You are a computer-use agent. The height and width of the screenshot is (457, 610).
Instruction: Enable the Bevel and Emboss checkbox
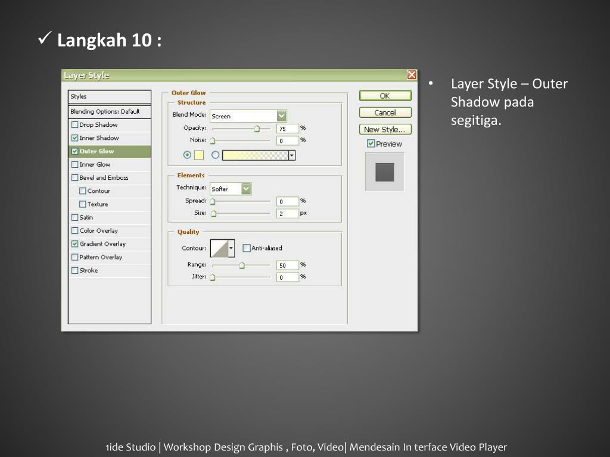[75, 177]
